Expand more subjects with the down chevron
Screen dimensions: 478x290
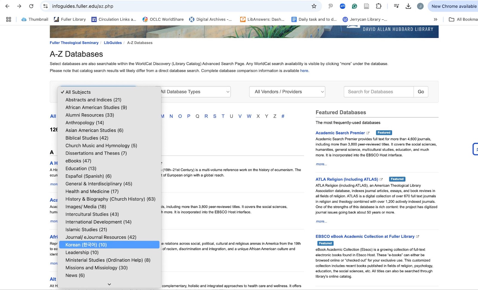click(x=109, y=284)
